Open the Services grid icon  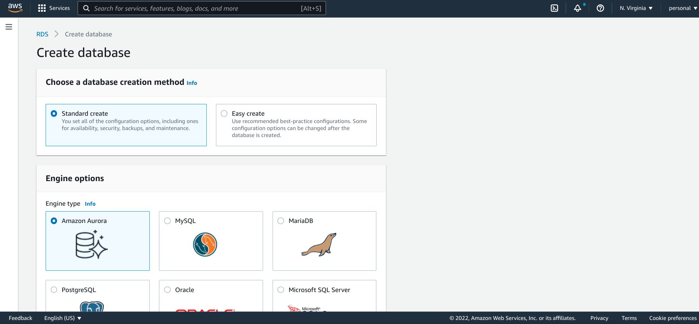coord(42,8)
